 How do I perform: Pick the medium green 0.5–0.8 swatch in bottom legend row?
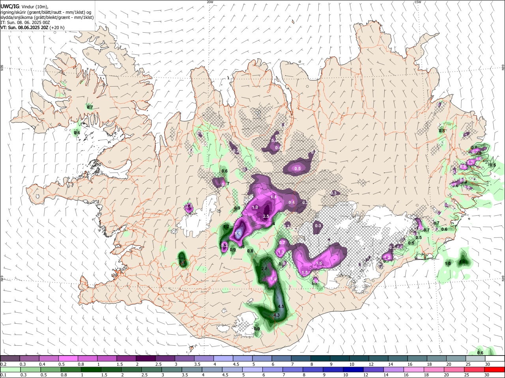click(x=50, y=369)
